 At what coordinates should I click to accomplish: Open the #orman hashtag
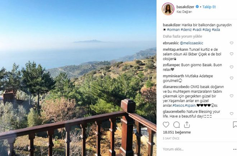173,30
